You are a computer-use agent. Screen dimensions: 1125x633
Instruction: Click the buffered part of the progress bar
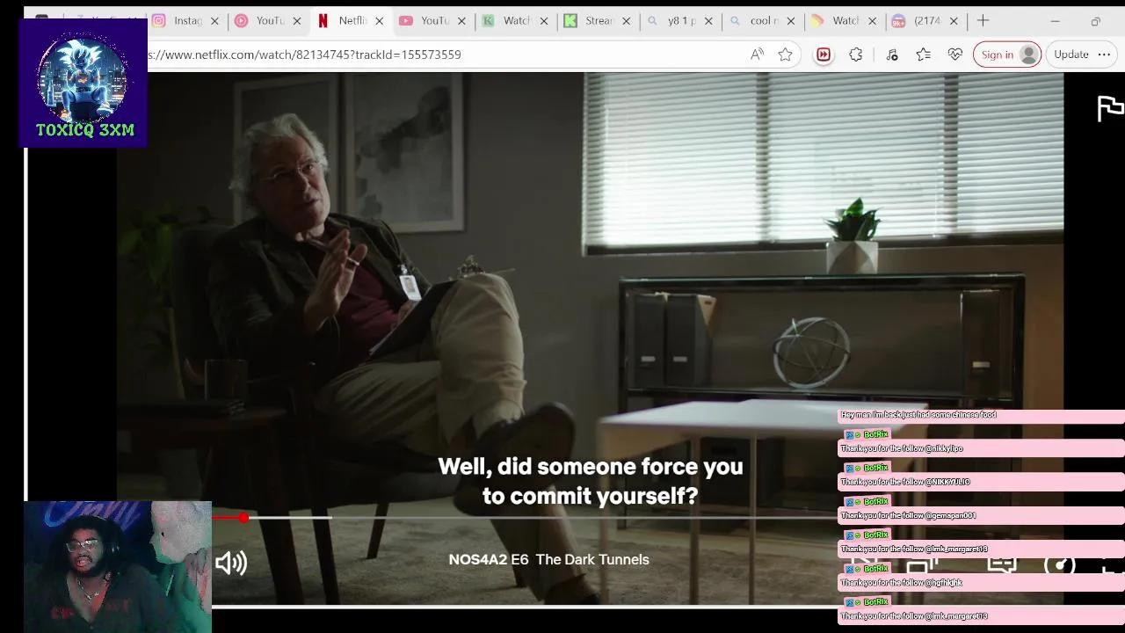coord(290,518)
